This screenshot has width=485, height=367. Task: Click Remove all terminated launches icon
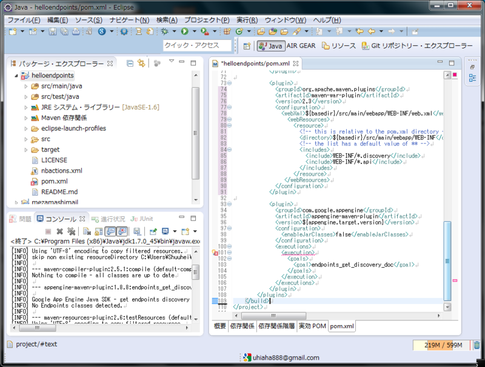click(72, 231)
